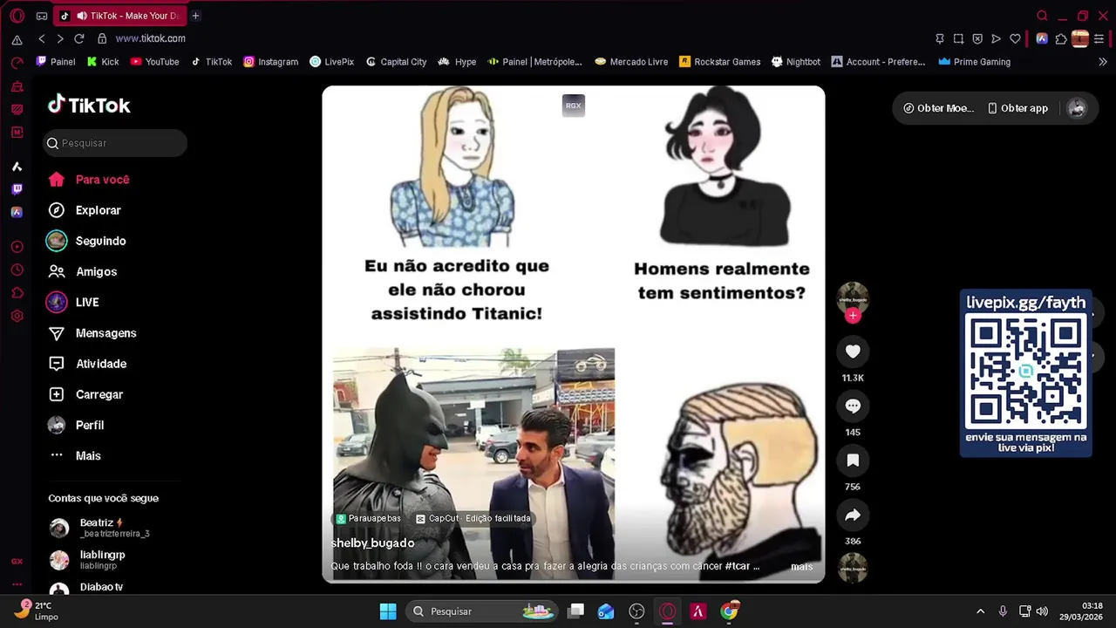This screenshot has height=628, width=1116.
Task: Open the Instagram bookmark
Action: (x=270, y=62)
